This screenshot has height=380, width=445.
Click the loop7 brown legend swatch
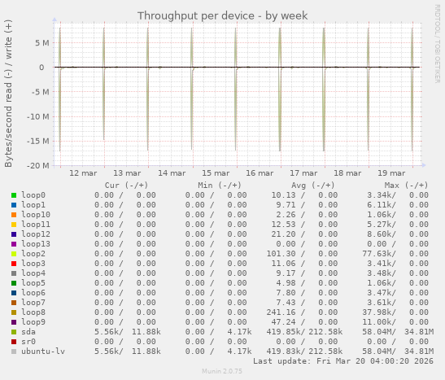(x=14, y=303)
